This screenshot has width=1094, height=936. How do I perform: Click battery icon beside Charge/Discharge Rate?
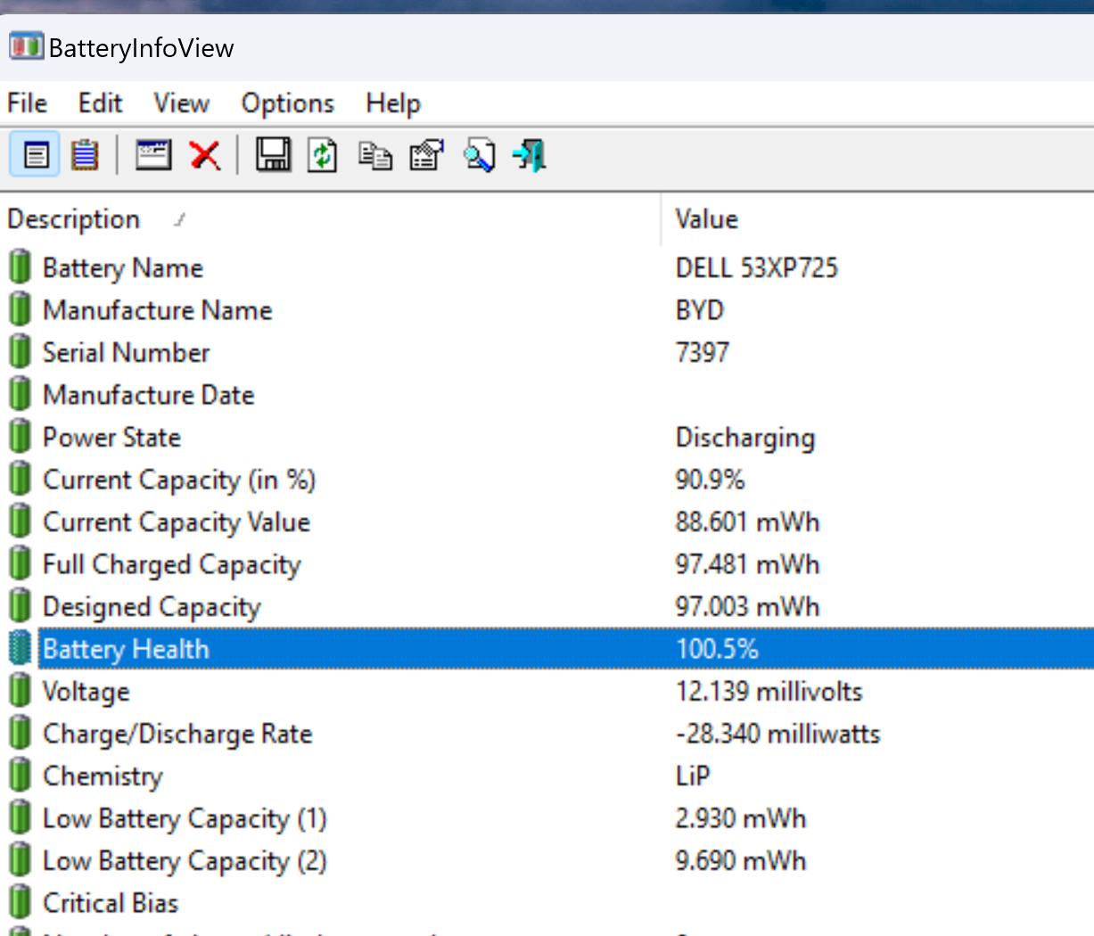tap(20, 733)
